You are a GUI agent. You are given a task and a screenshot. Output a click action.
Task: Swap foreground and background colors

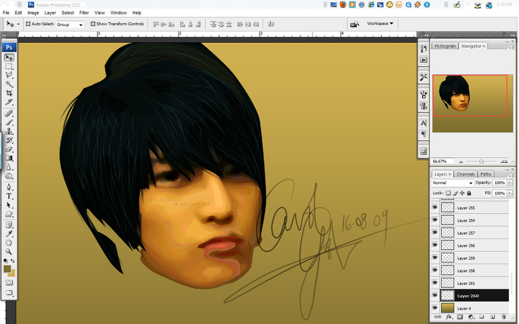[x=13, y=261]
